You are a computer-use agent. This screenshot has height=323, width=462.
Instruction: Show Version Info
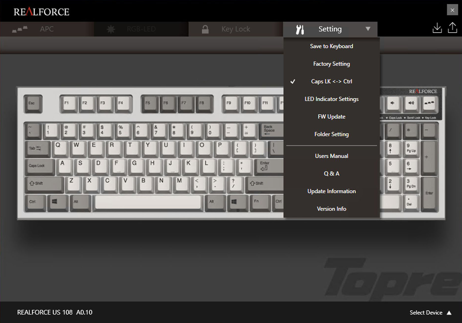331,209
